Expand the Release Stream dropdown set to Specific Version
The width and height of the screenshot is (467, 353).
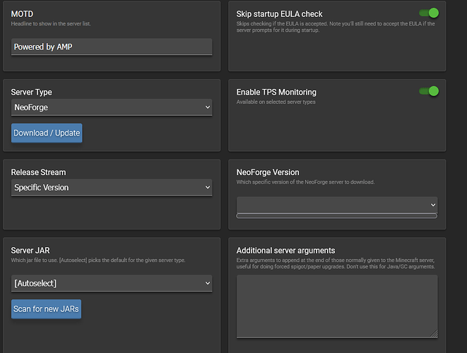112,188
